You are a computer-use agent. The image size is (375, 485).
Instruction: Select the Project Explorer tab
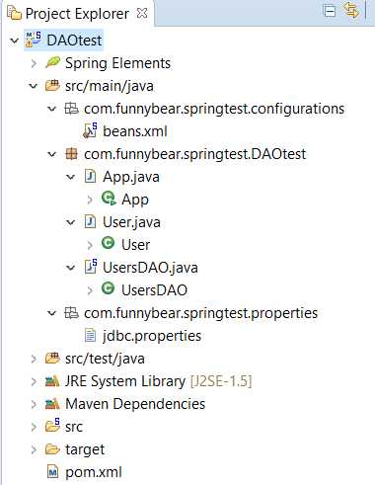(x=78, y=14)
